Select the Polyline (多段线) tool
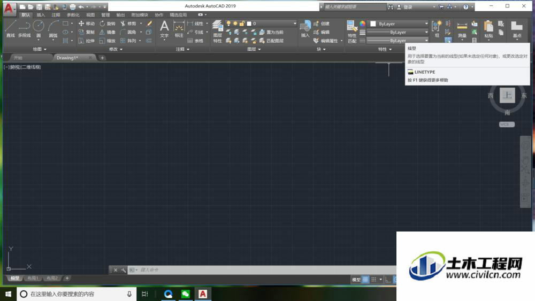 (24, 29)
